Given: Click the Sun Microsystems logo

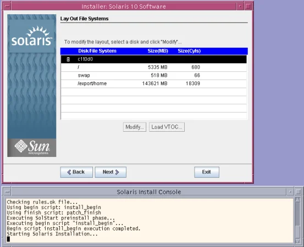Looking at the screenshot, I should (32, 148).
